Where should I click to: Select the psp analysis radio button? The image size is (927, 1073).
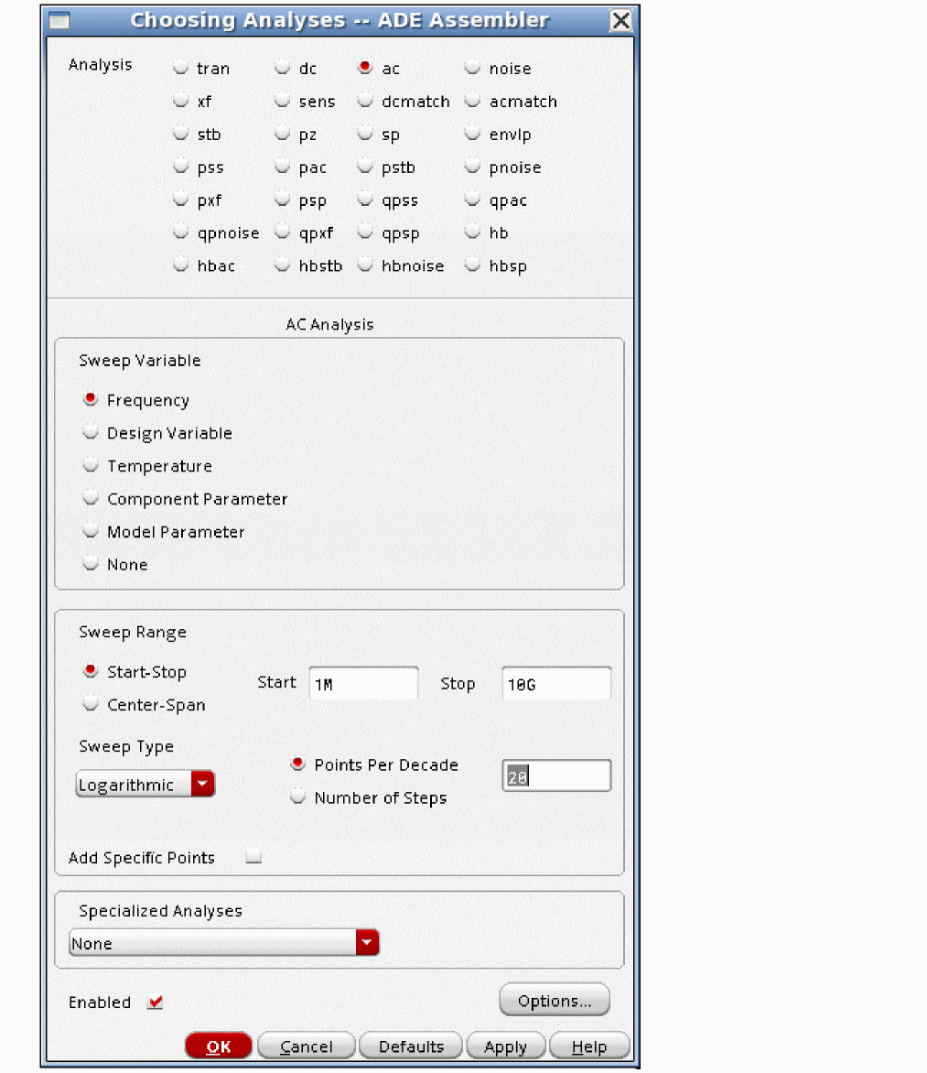tap(283, 200)
